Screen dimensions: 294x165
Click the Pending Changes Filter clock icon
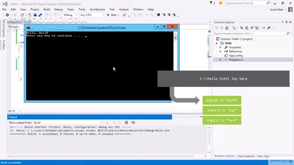tap(234, 28)
